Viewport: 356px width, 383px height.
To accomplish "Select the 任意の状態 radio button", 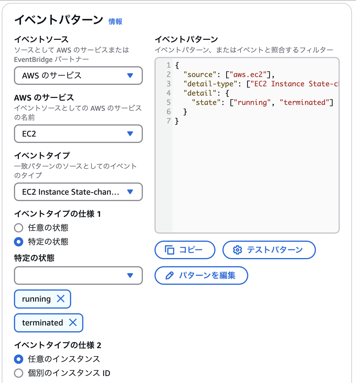I will [x=18, y=228].
